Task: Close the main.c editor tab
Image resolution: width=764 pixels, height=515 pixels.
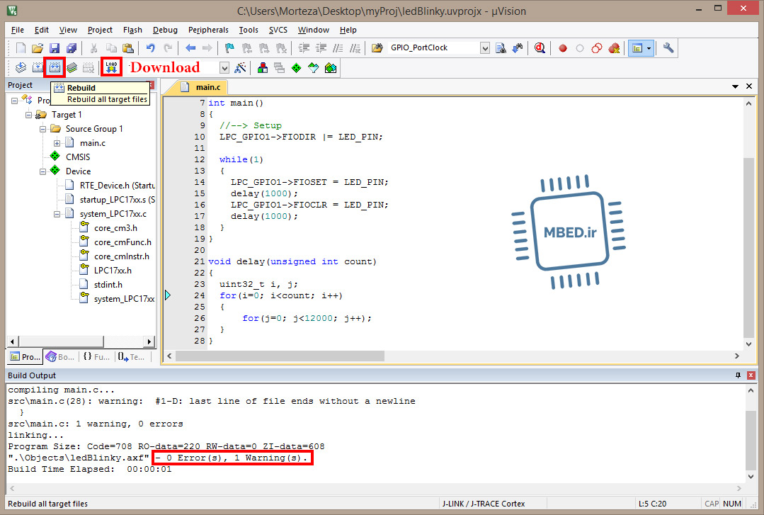Action: pos(749,86)
